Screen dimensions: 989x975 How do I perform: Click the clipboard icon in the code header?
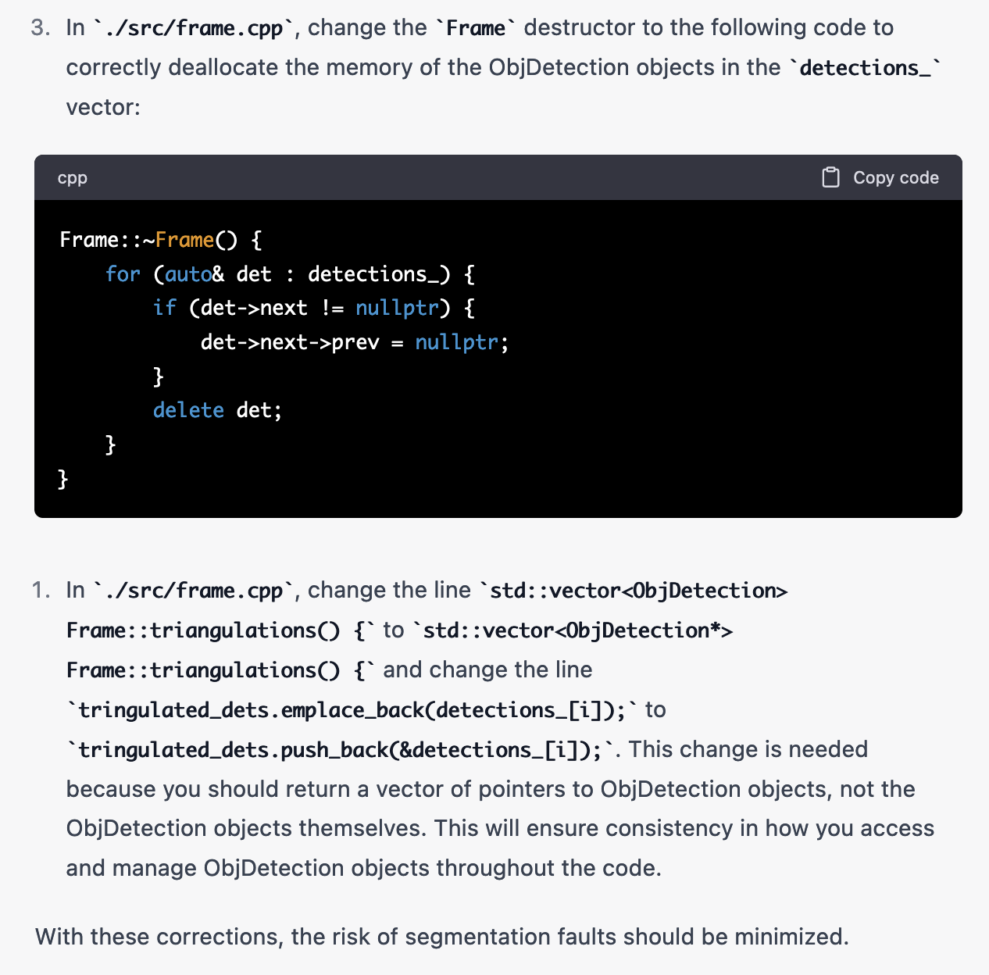coord(830,177)
